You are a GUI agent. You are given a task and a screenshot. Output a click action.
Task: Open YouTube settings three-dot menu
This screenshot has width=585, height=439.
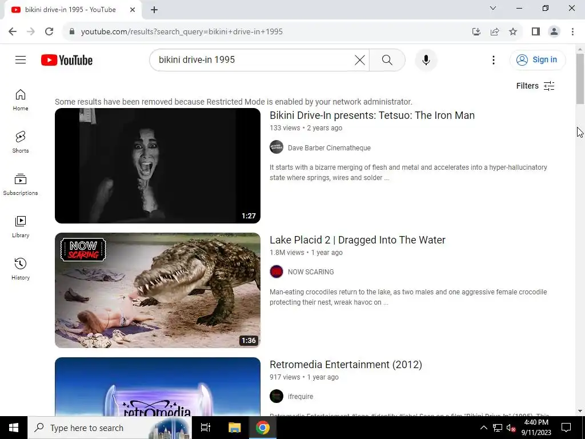(x=494, y=59)
